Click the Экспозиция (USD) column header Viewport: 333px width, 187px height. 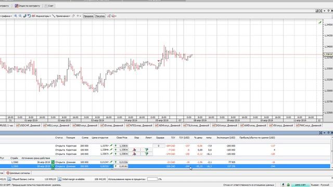click(226, 138)
